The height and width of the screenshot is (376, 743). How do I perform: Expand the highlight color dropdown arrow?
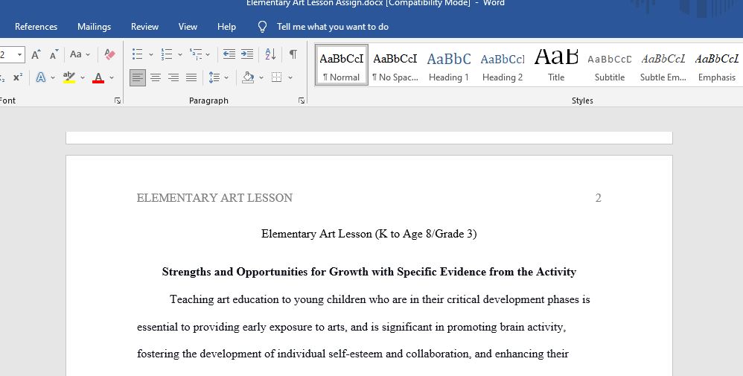click(83, 77)
